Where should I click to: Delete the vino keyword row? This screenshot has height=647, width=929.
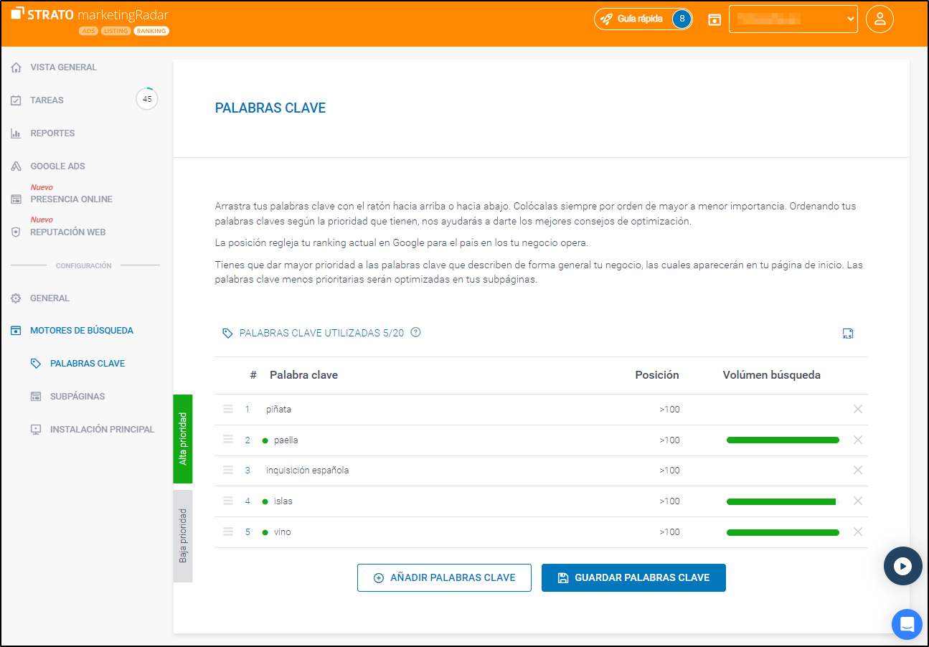click(857, 532)
